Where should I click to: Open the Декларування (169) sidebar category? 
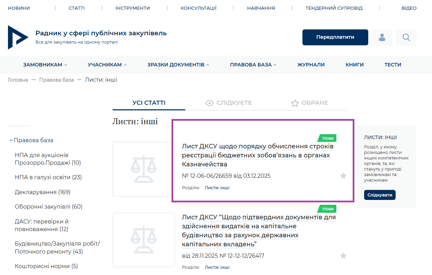click(x=43, y=192)
